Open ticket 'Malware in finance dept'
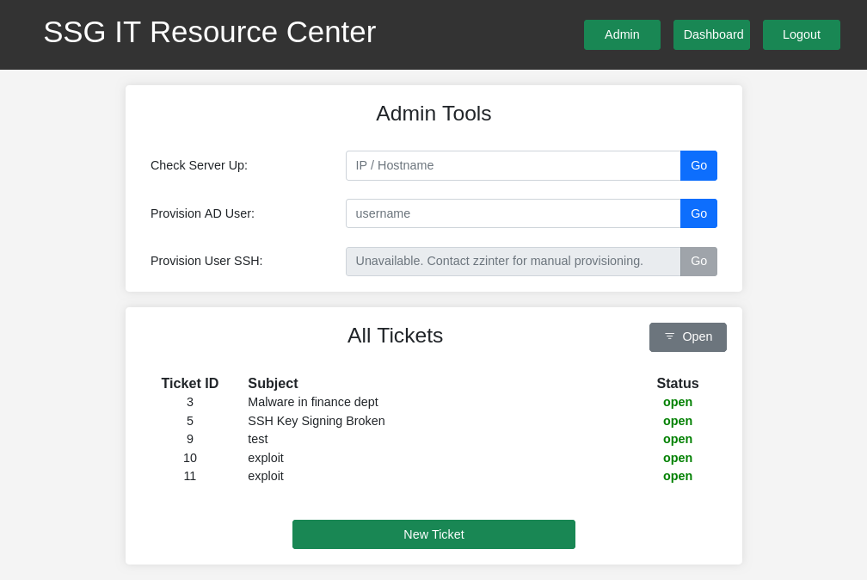This screenshot has height=580, width=867. pos(313,402)
